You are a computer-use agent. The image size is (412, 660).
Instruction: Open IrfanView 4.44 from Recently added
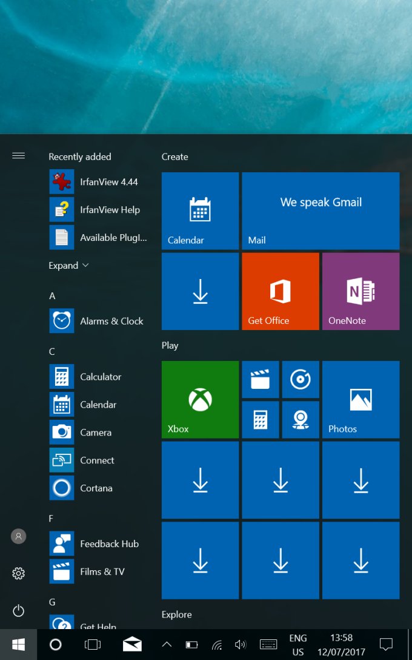(x=99, y=182)
